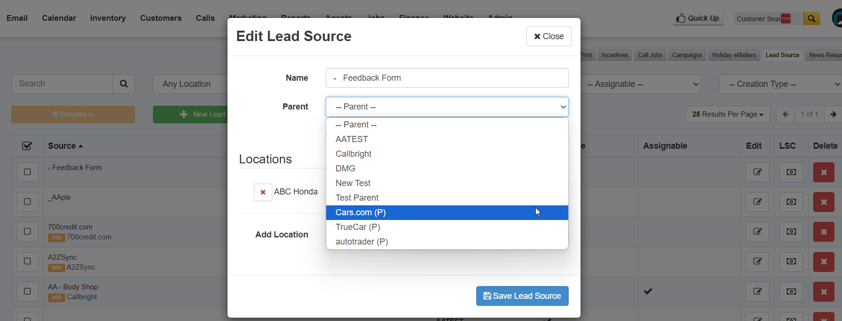The width and height of the screenshot is (842, 321).
Task: Select the blank -- Parent -- option
Action: (447, 125)
